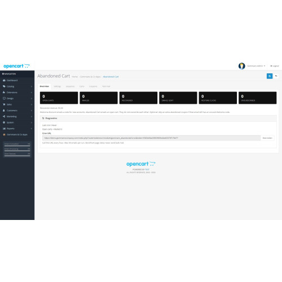Click the Sales cart icon
This screenshot has width=282, height=282.
tap(4, 104)
